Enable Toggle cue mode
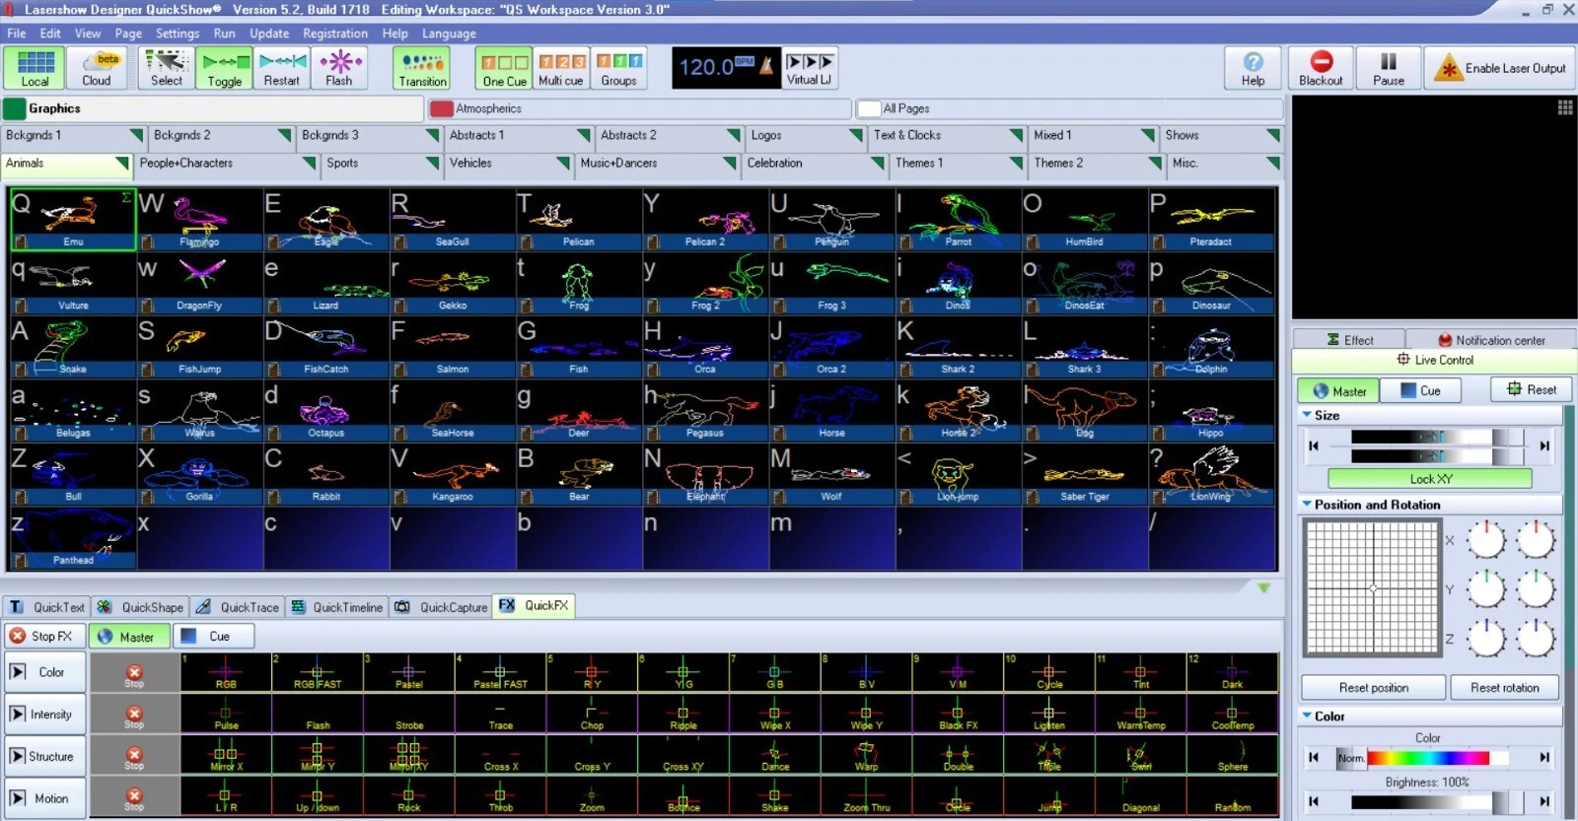 [x=224, y=68]
